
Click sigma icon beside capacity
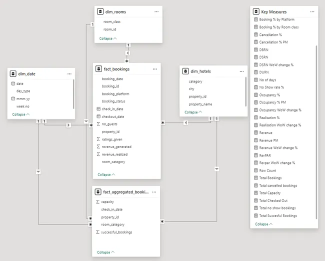pos(98,201)
